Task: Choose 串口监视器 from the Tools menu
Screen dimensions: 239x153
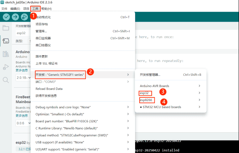Action: [43, 38]
